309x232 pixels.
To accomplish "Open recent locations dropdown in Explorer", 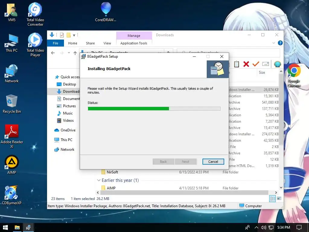I will (x=69, y=53).
